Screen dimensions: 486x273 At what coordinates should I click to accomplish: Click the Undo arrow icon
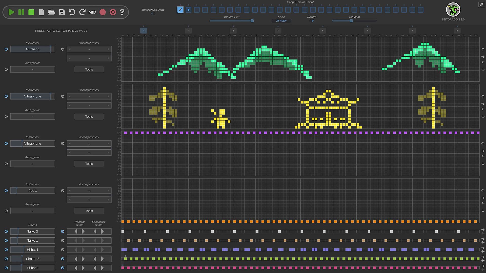[x=72, y=12]
